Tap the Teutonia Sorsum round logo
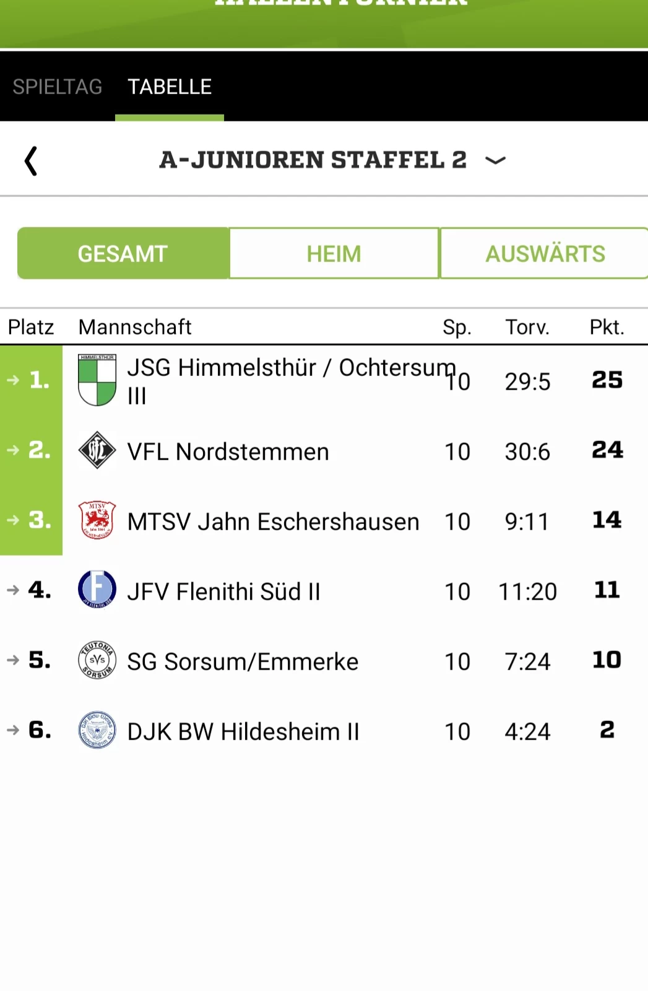 (97, 660)
